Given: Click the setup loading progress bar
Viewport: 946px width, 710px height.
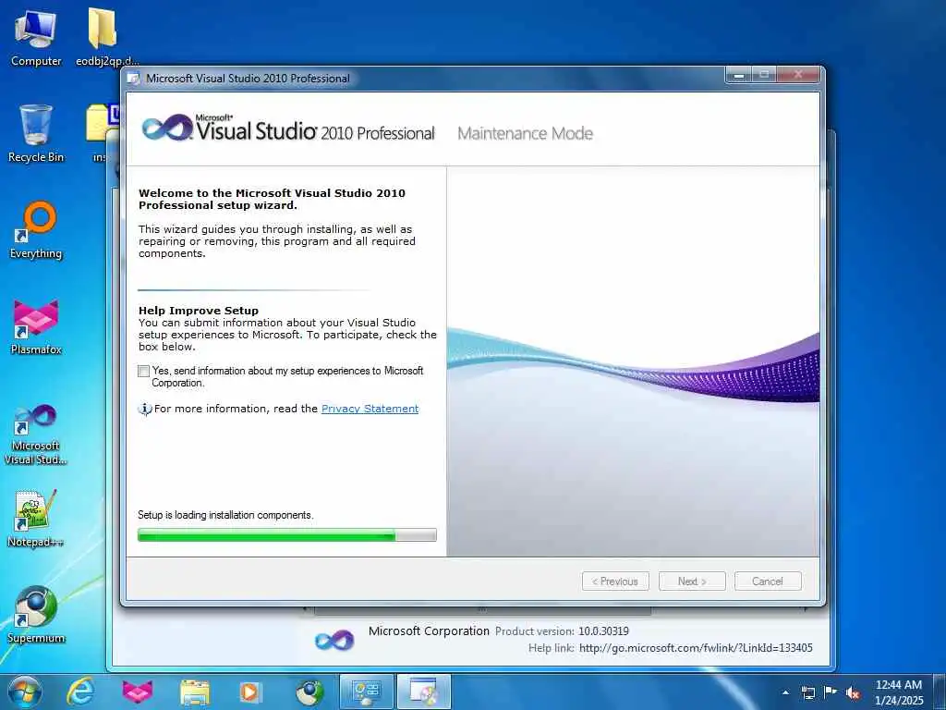Looking at the screenshot, I should pos(287,535).
